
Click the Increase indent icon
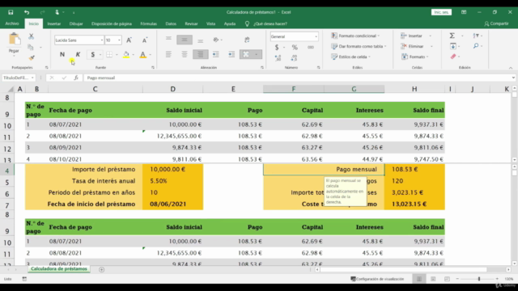[x=231, y=54]
